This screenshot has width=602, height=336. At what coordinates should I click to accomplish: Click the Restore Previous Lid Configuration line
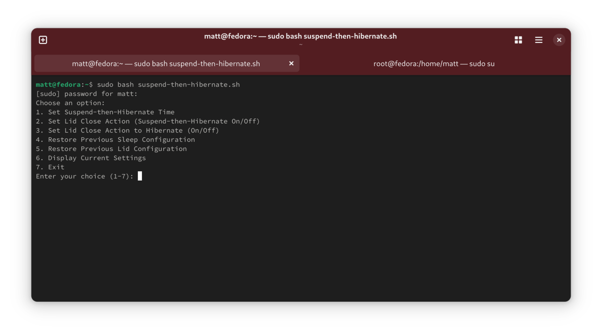tap(111, 149)
